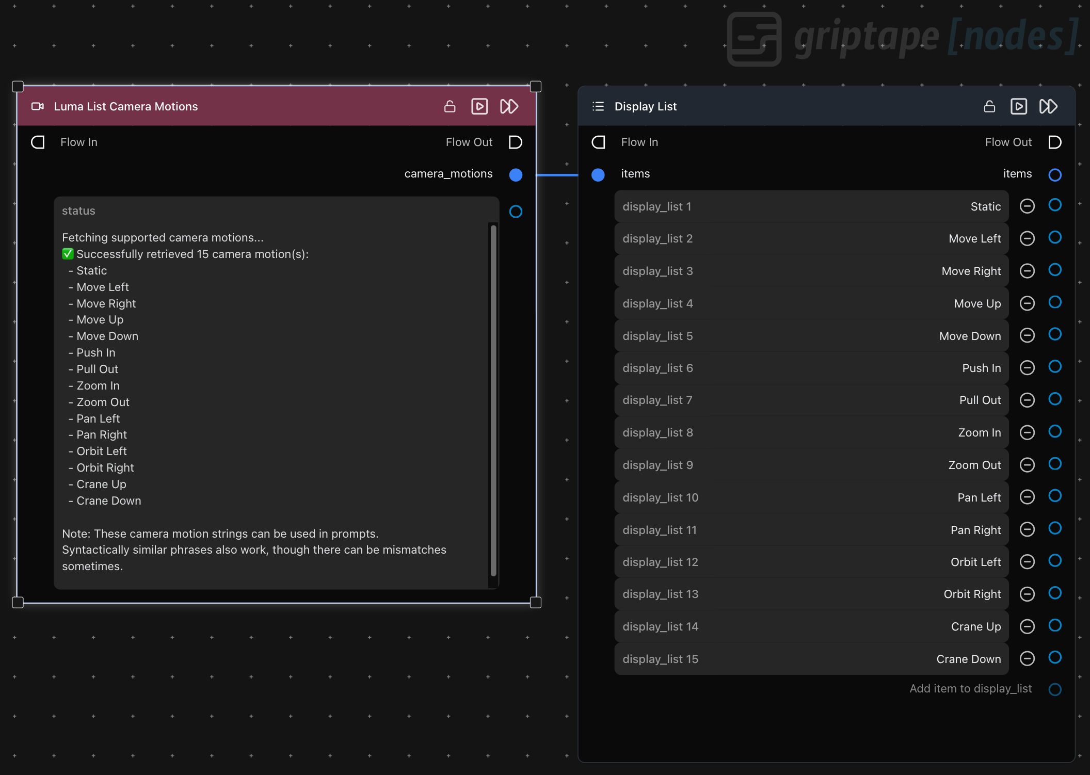Remove the Pan Left list item
1090x775 pixels.
1027,497
